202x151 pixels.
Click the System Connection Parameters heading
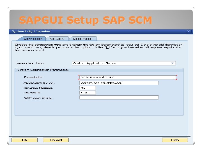(x=43, y=70)
